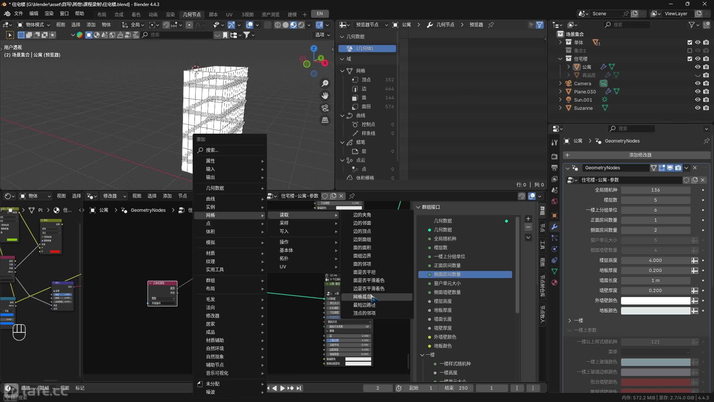The width and height of the screenshot is (714, 402).
Task: Uncheck the 单体 collection exclude checkbox
Action: pyautogui.click(x=690, y=42)
